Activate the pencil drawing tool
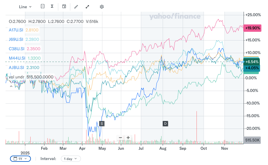The height and width of the screenshot is (165, 268). (x=76, y=7)
